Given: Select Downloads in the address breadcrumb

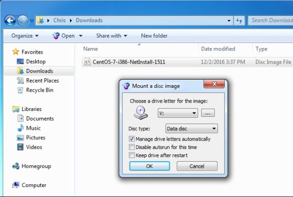Looking at the screenshot, I should [89, 20].
